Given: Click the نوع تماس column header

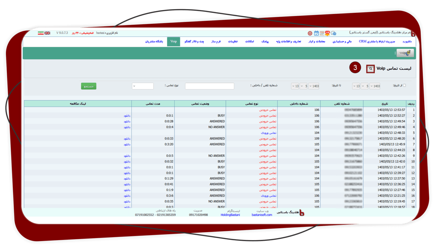Looking at the screenshot, I should click(252, 104).
